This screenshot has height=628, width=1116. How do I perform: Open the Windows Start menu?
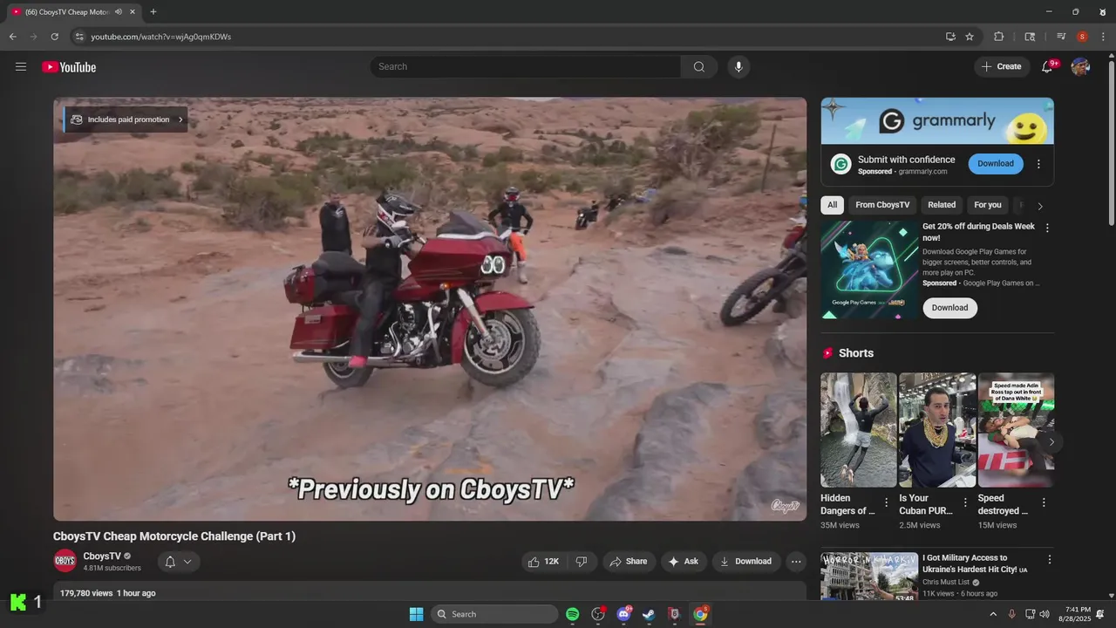click(416, 614)
